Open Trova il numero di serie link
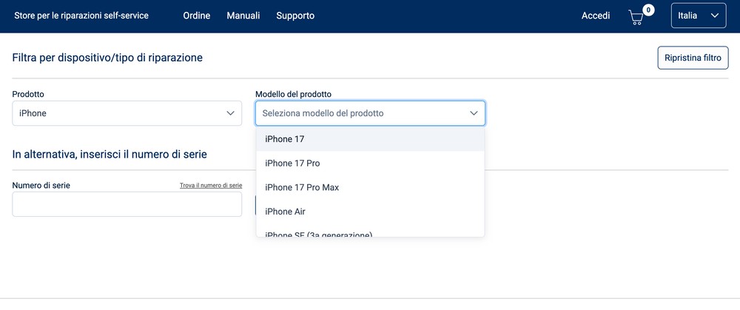740x310 pixels. click(211, 186)
